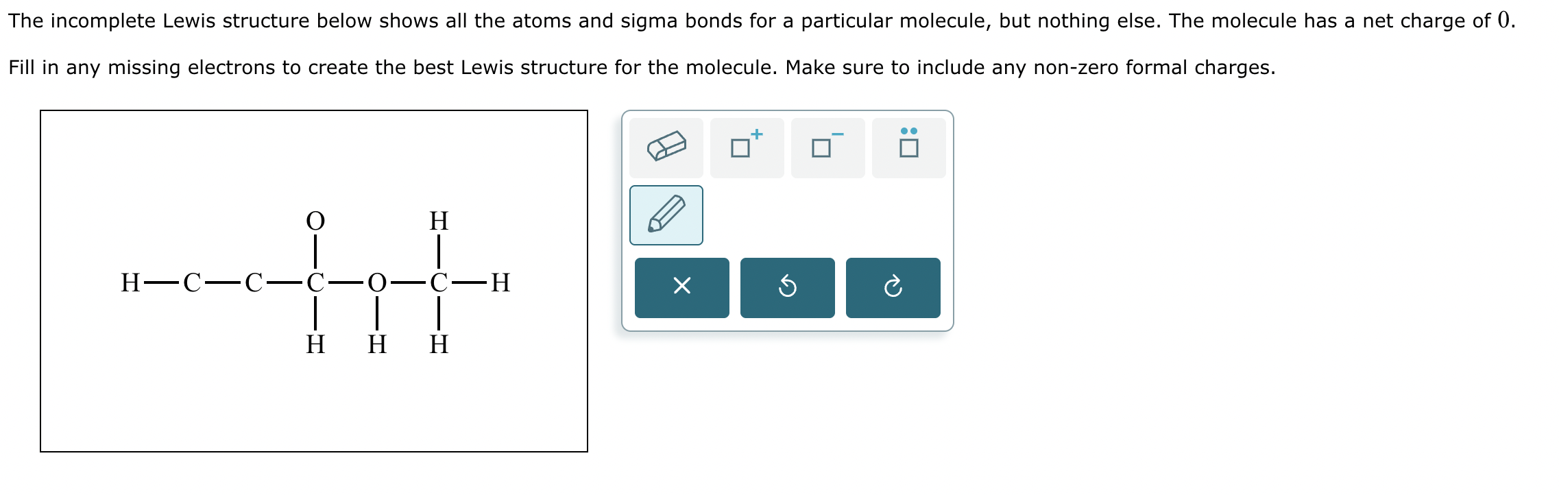
Task: Click the carbonyl carbon in the structure
Action: click(x=315, y=282)
